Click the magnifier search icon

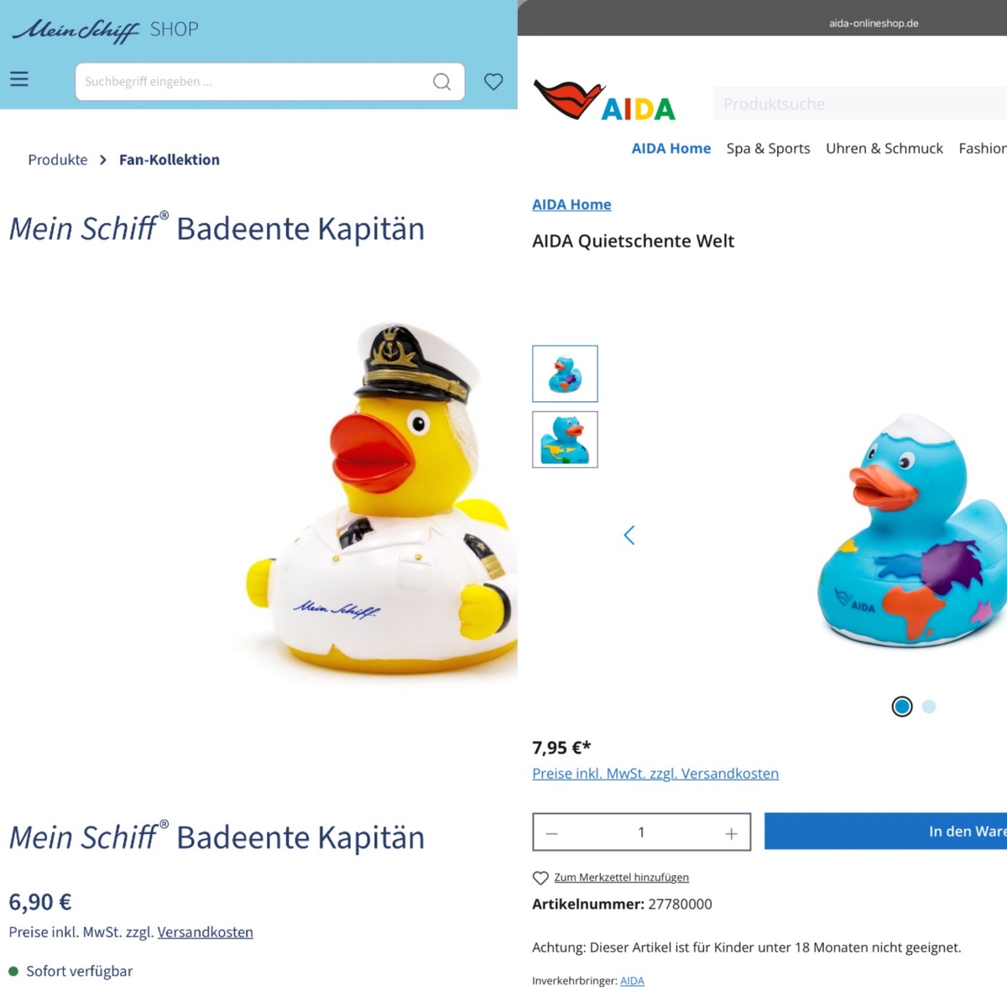point(442,81)
